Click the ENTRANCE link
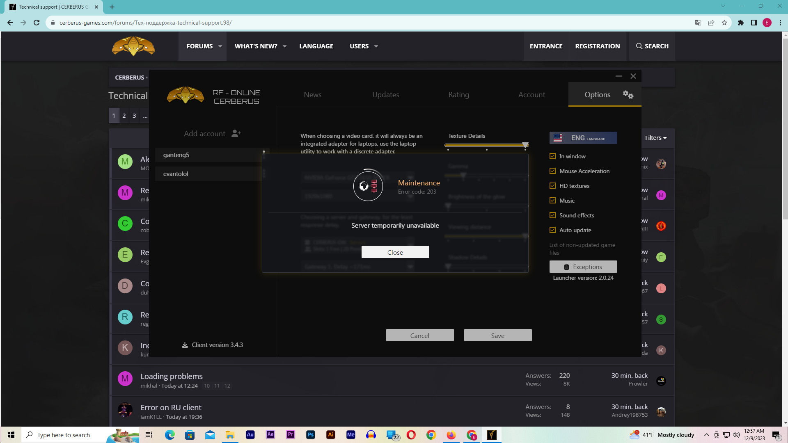The image size is (788, 443). [546, 46]
